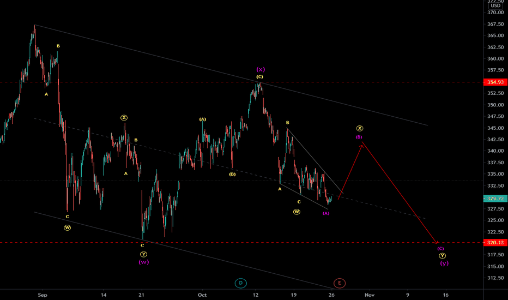Viewport: 508px width, 300px height.
Task: Click the 335.00 price scale value
Action: click(495, 174)
